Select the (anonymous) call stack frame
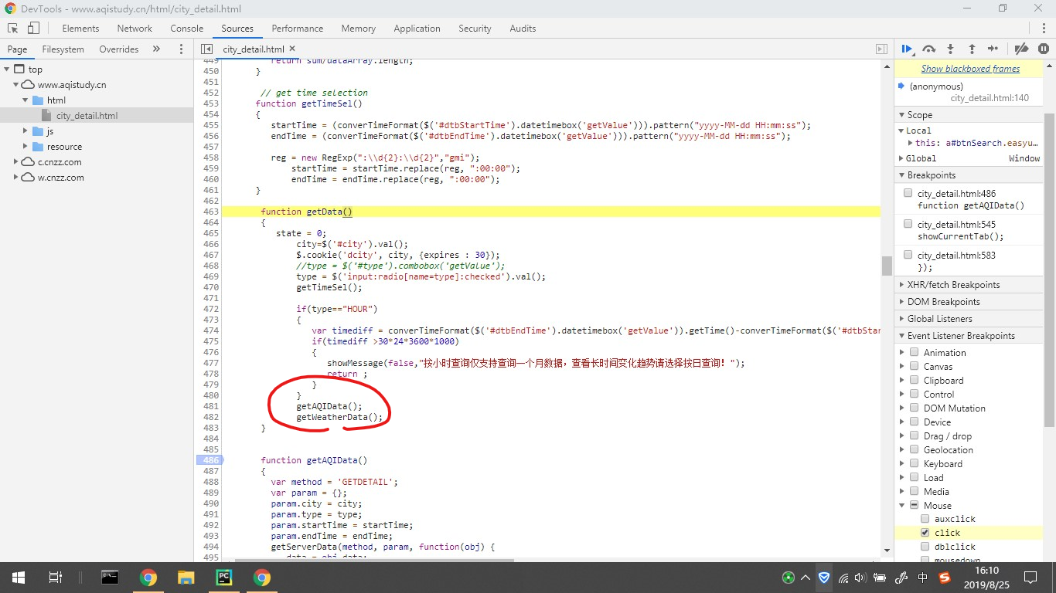The height and width of the screenshot is (593, 1056). [x=968, y=92]
